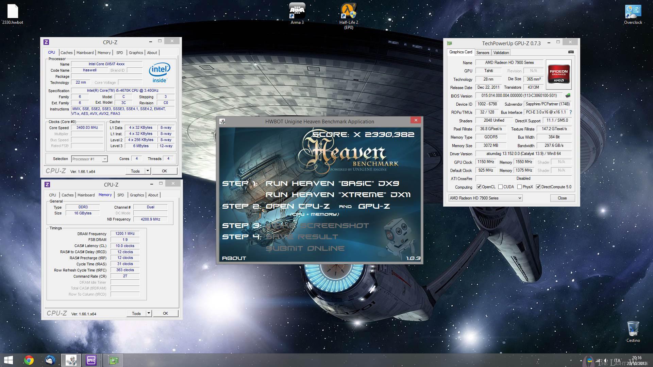Click the HWBOT Heaven title bar icon

pyautogui.click(x=222, y=121)
